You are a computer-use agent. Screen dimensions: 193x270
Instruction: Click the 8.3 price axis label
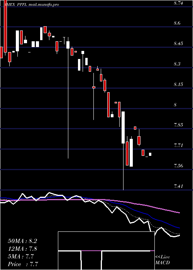177,64
